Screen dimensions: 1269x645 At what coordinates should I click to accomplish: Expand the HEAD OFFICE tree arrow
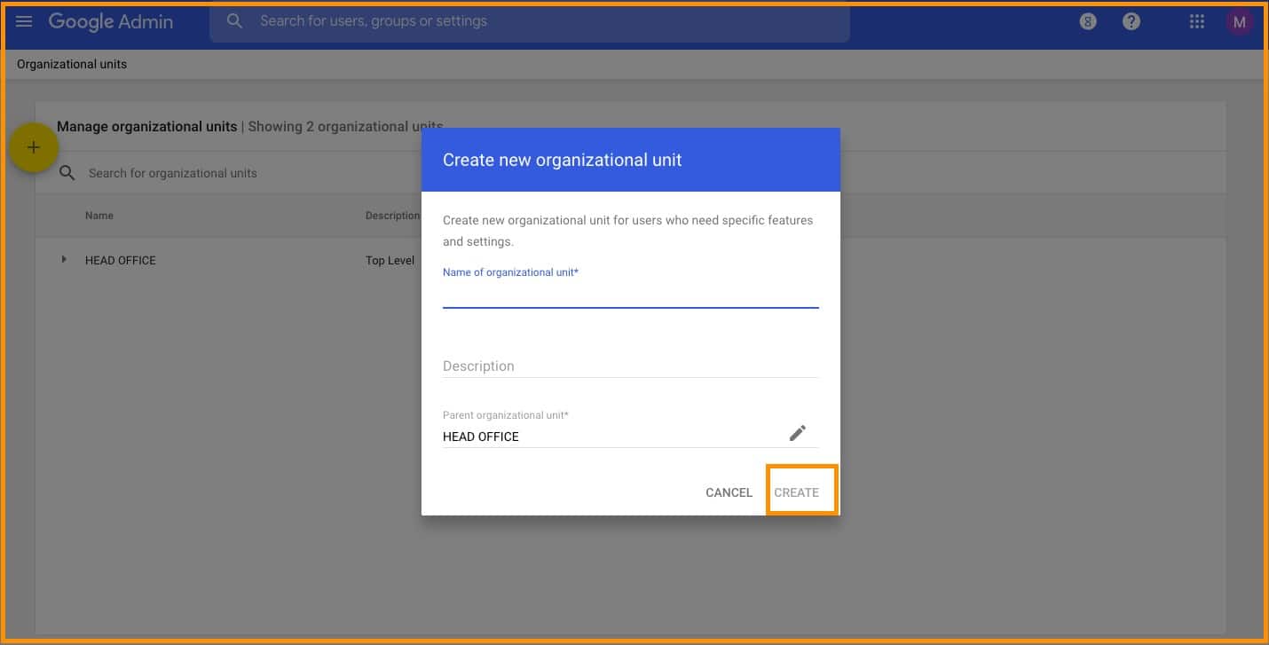pyautogui.click(x=63, y=260)
